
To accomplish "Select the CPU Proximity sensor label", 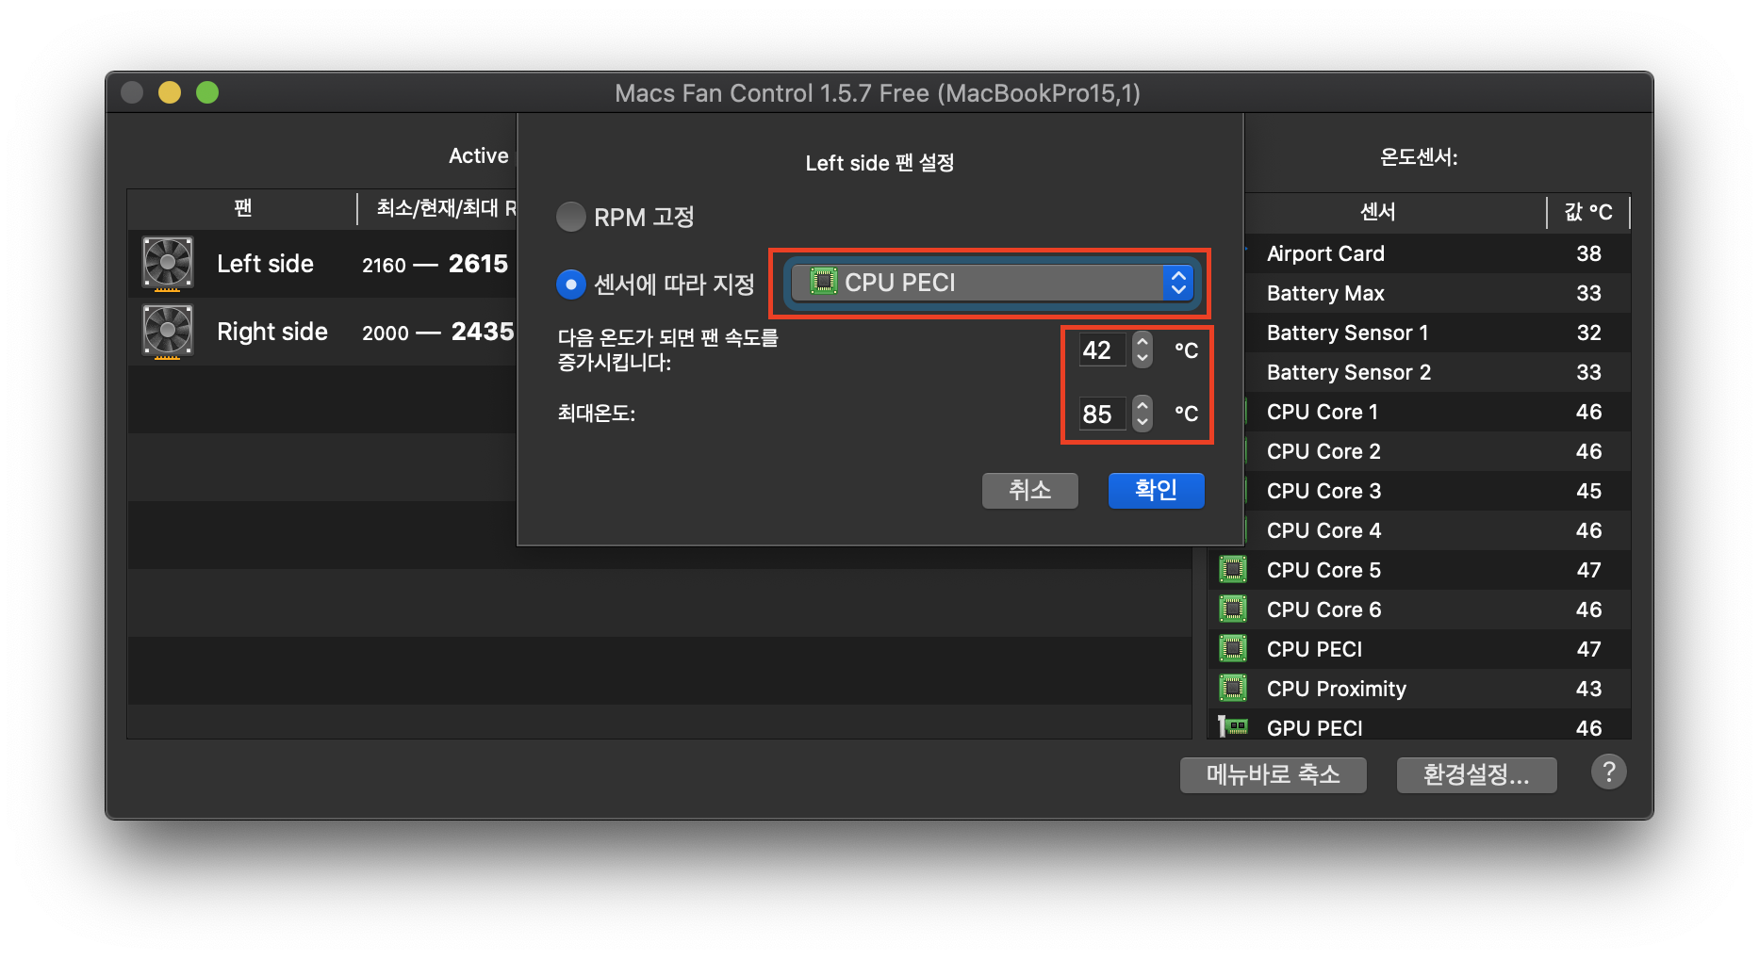I will (x=1336, y=689).
